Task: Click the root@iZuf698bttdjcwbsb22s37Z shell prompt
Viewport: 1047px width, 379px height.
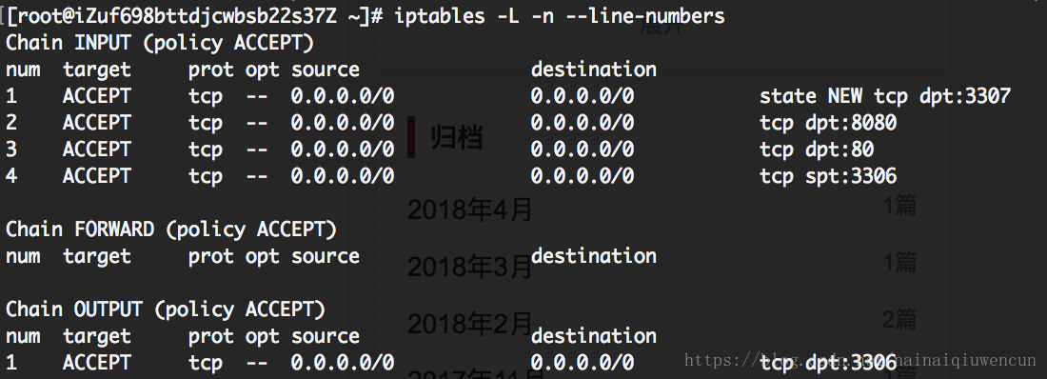Action: tap(193, 16)
